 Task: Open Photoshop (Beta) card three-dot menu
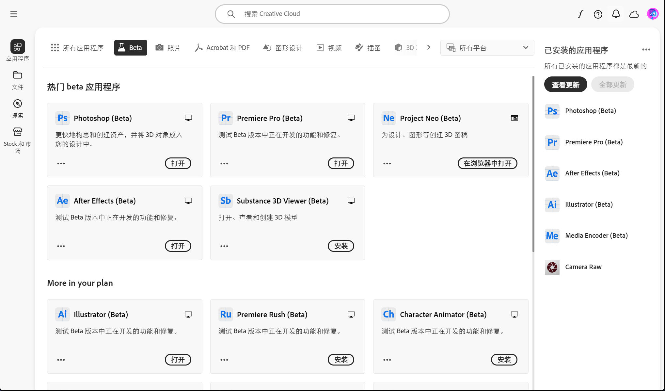coord(61,163)
